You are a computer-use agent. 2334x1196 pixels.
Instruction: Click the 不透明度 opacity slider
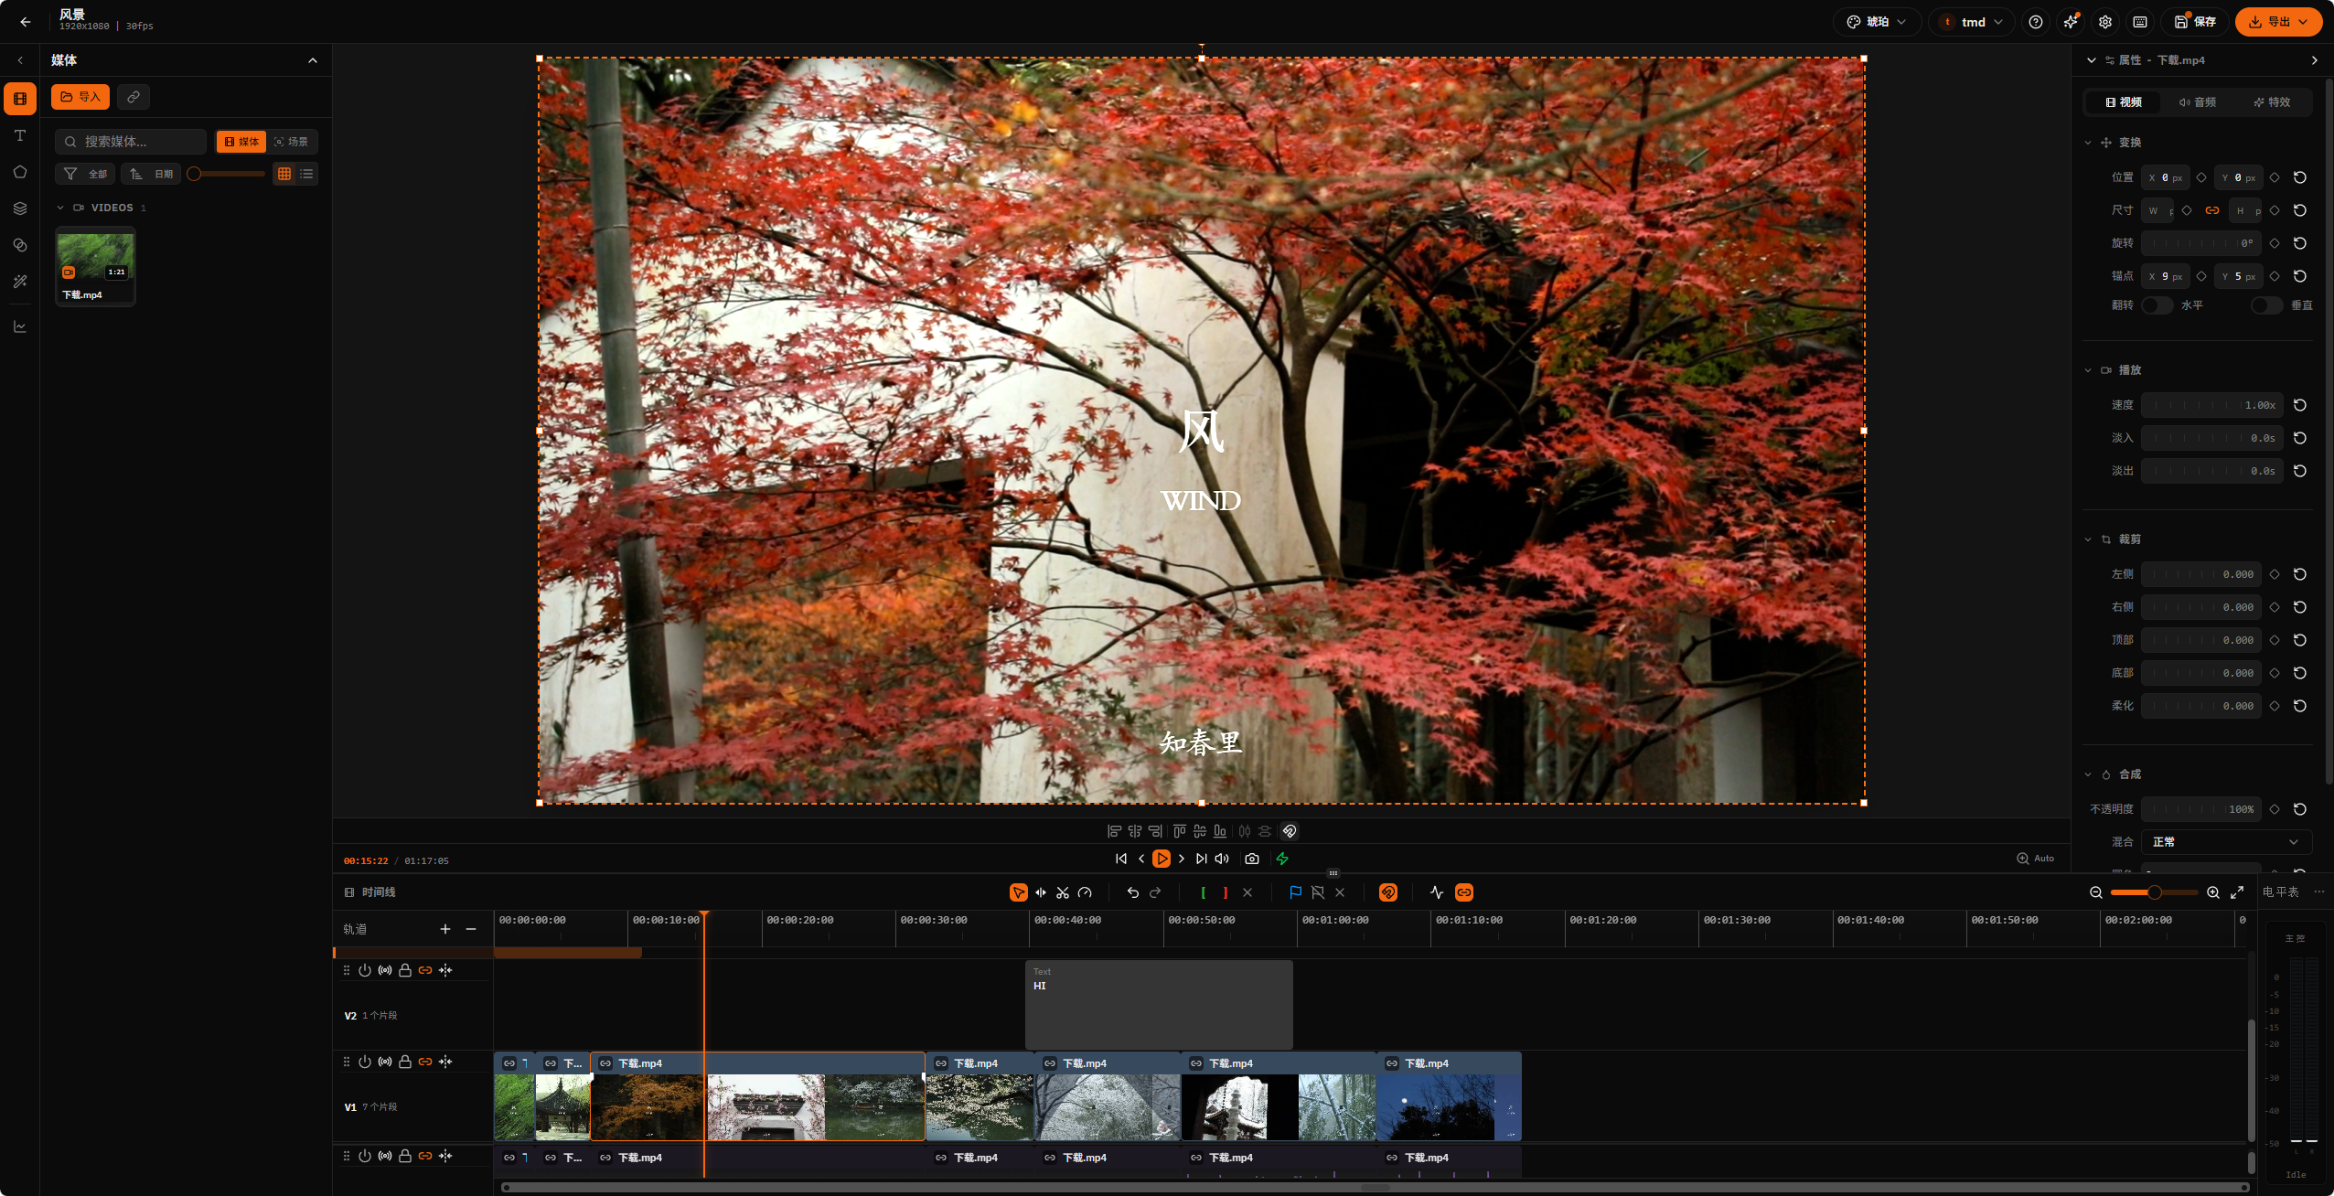point(2201,809)
